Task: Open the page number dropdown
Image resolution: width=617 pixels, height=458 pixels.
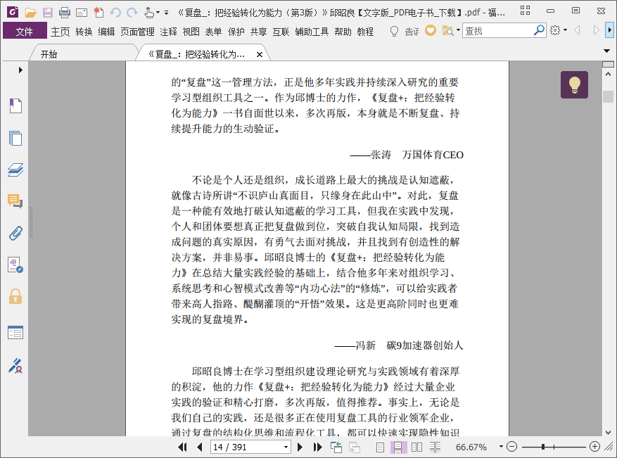Action: (286, 447)
